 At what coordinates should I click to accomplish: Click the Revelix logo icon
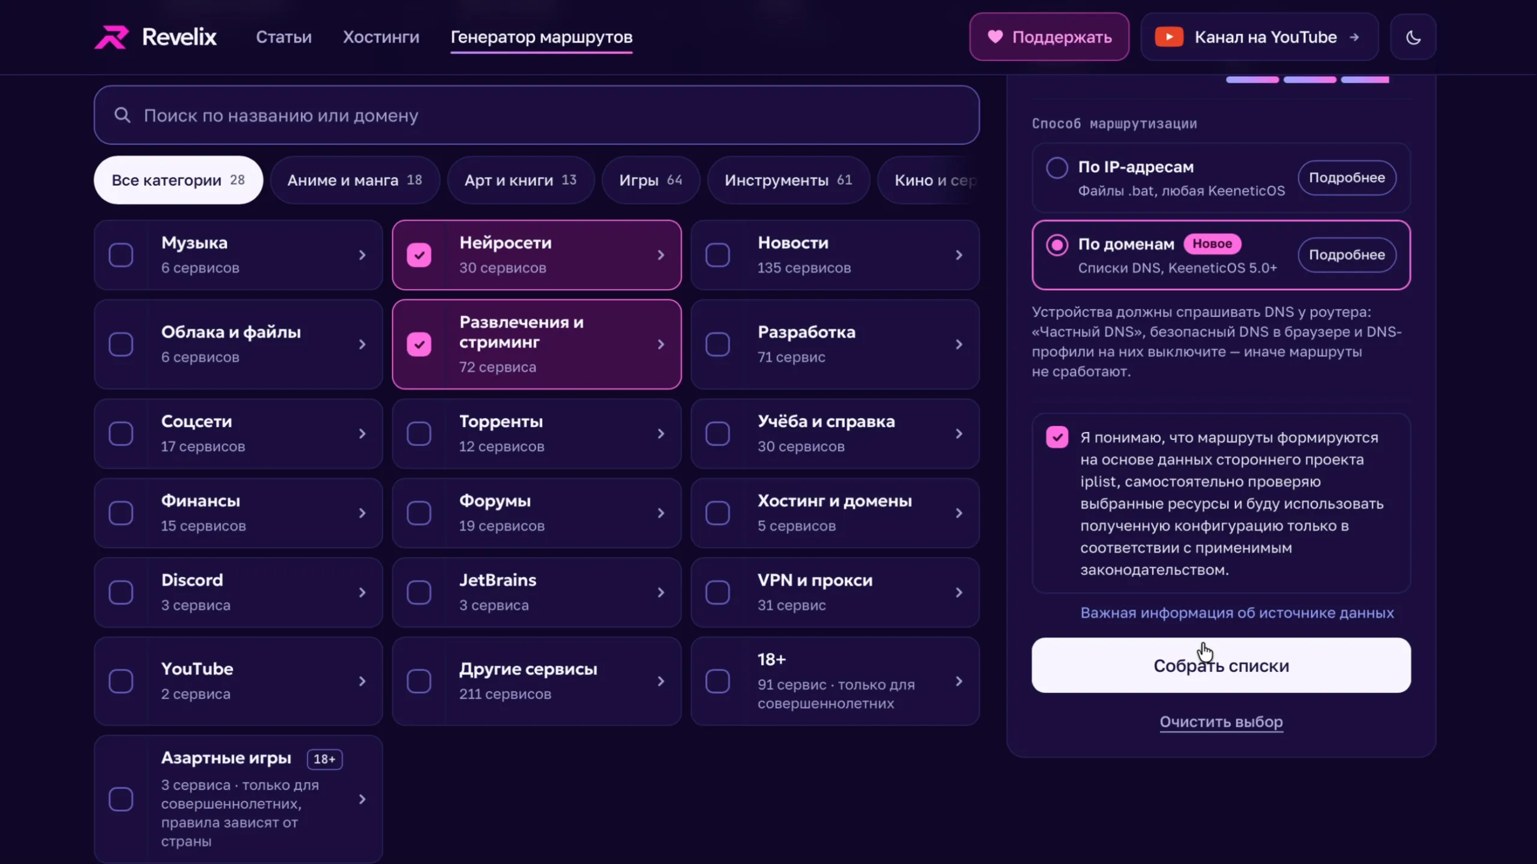(x=112, y=37)
